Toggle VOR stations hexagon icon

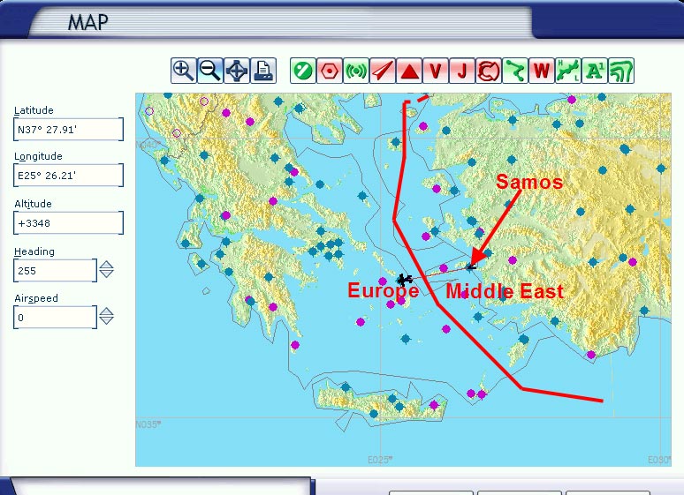330,71
